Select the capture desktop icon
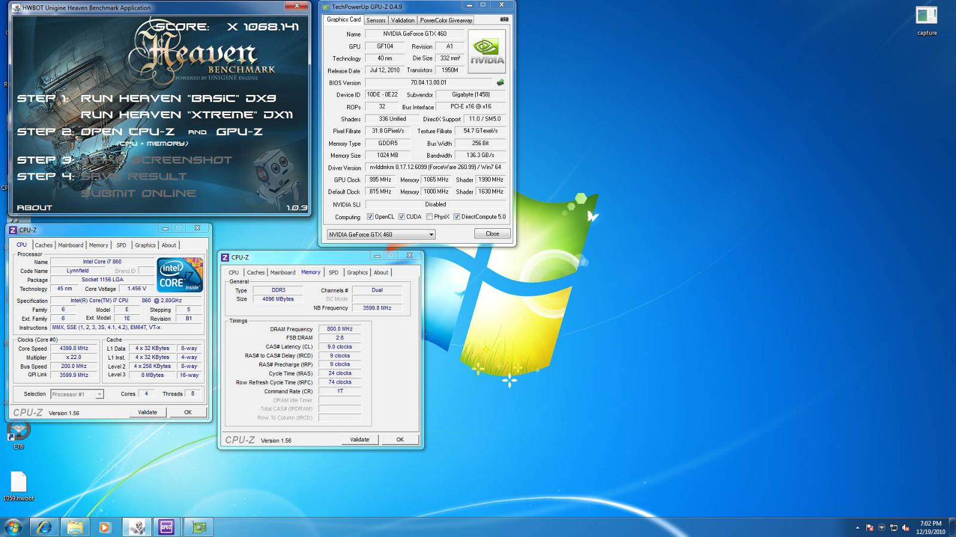 (927, 20)
